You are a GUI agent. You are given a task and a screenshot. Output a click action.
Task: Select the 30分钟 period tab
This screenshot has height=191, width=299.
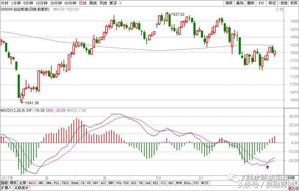56,3
